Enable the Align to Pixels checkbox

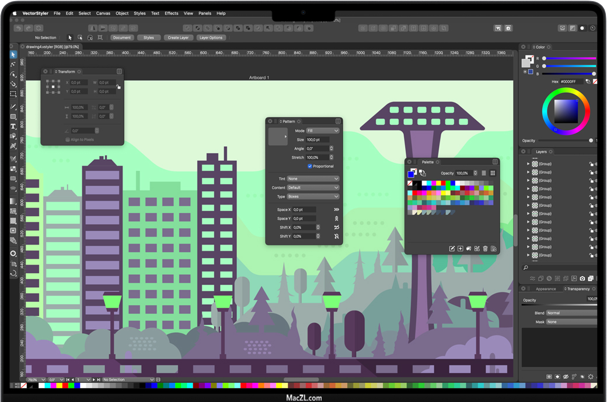[x=68, y=140]
